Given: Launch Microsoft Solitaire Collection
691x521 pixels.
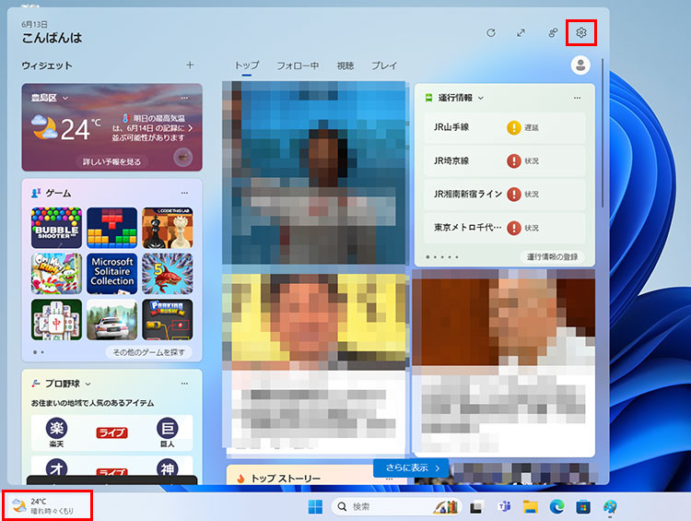Looking at the screenshot, I should [111, 274].
